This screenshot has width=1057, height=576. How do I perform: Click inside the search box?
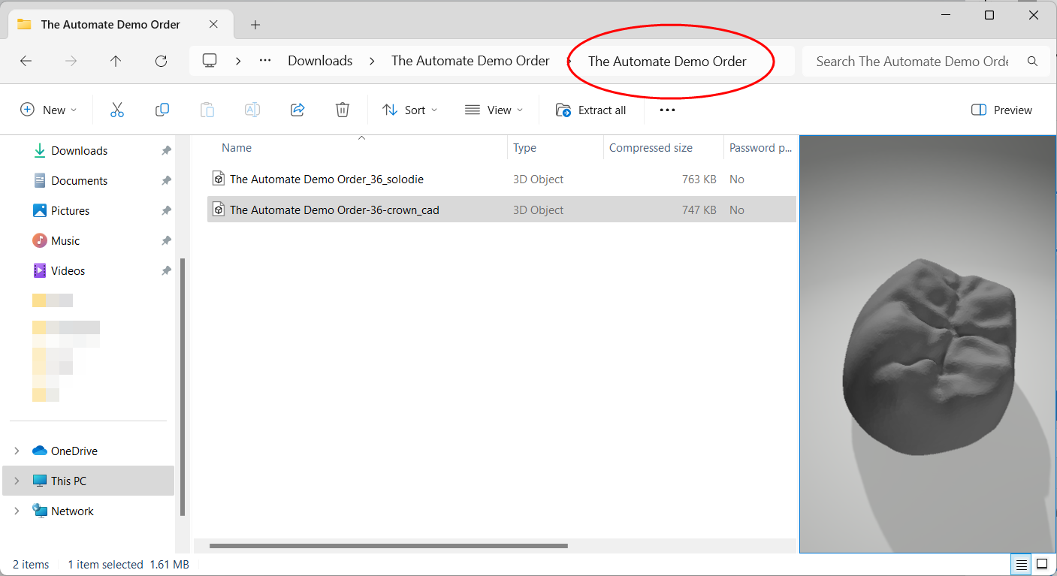[913, 61]
